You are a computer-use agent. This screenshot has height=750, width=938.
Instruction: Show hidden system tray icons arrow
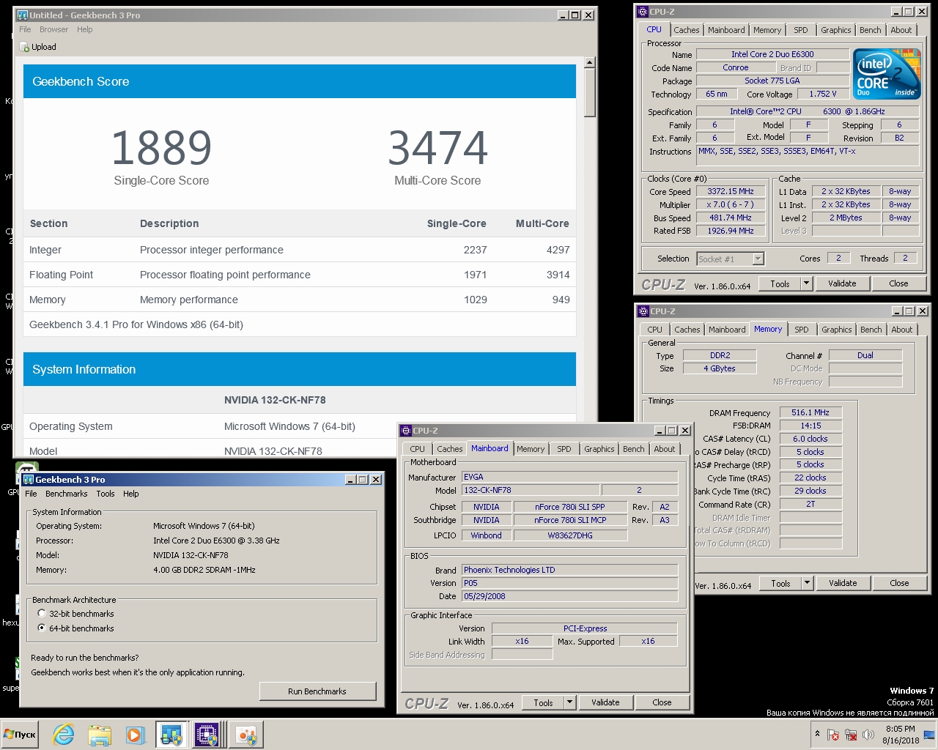click(x=817, y=734)
